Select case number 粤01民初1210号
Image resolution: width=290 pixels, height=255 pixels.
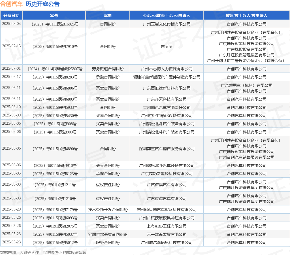point(55,199)
